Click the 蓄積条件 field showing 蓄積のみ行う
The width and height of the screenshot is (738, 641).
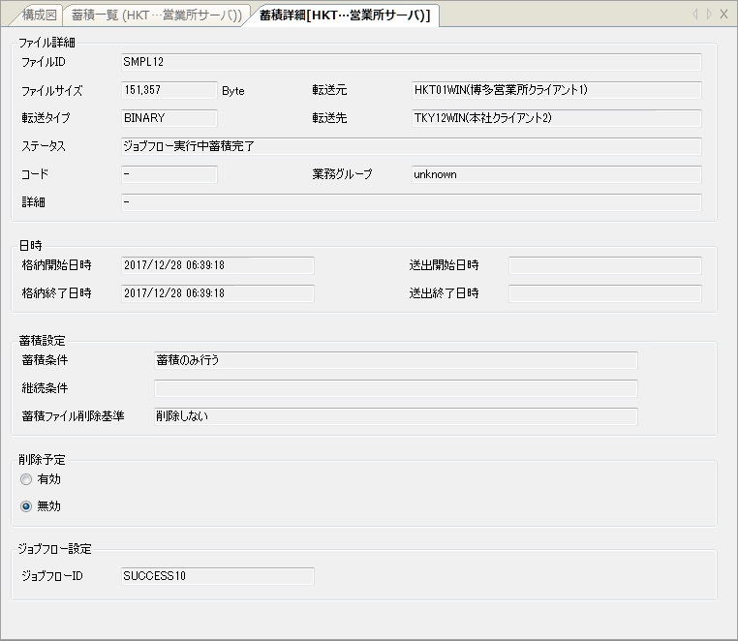pyautogui.click(x=395, y=360)
